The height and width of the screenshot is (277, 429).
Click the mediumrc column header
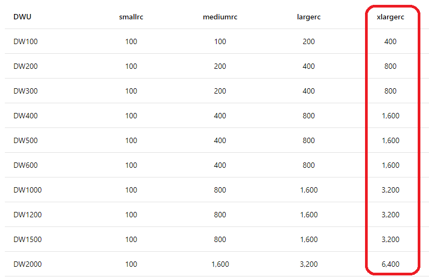[220, 17]
